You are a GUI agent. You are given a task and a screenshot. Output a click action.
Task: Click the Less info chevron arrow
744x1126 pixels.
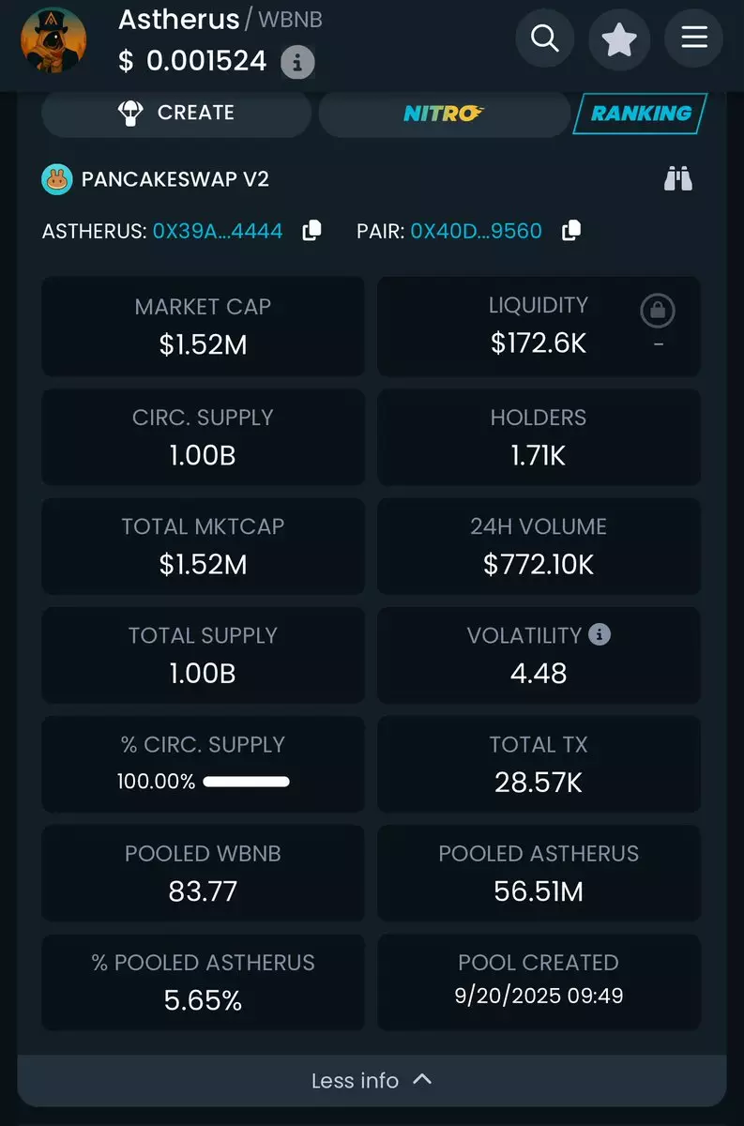coord(422,1080)
